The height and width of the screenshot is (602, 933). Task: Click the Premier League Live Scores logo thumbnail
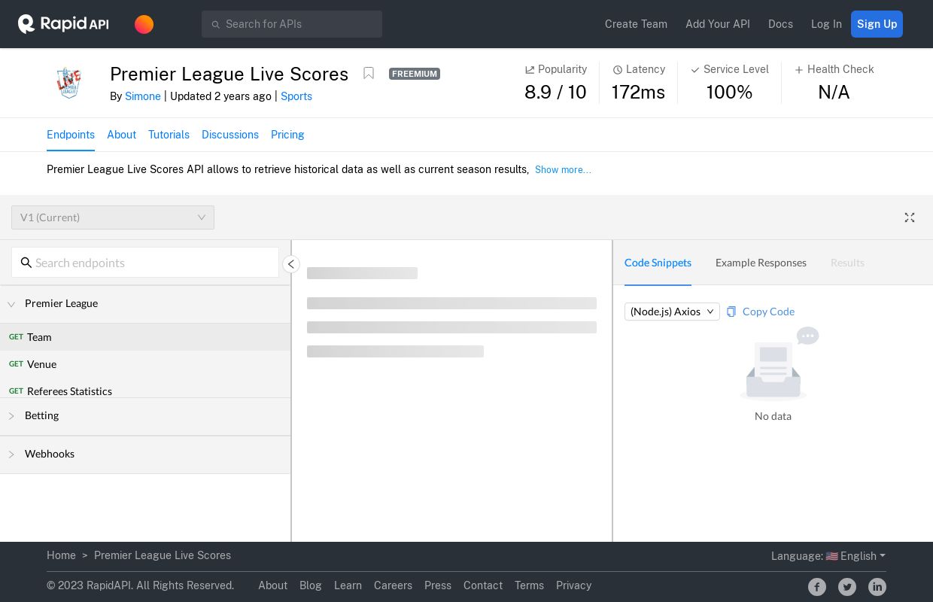(69, 83)
